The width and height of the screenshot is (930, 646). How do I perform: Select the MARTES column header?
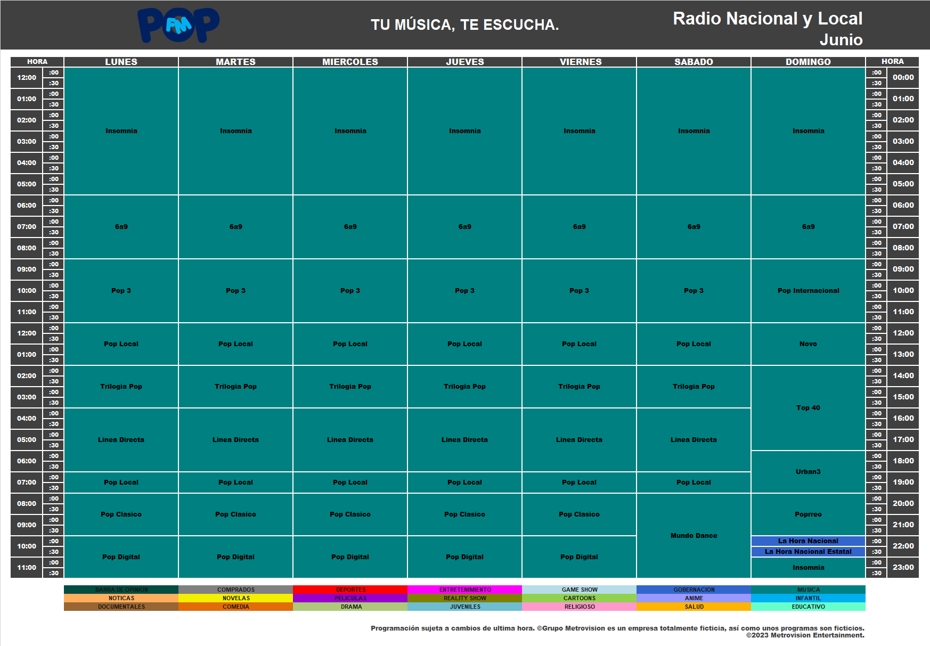click(235, 62)
